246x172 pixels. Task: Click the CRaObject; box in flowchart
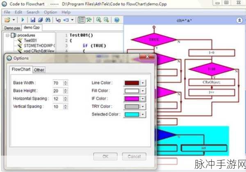click(212, 82)
